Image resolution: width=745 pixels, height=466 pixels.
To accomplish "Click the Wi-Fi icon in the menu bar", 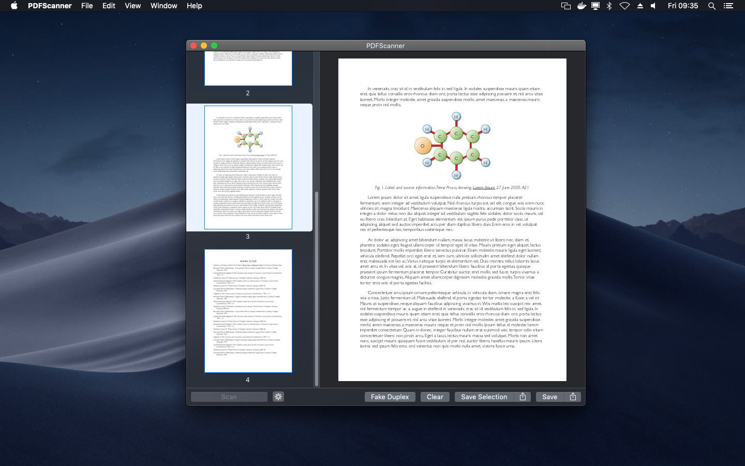I will coord(624,6).
